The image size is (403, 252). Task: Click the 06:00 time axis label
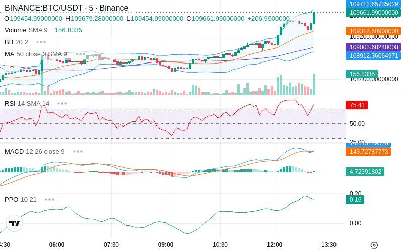(57, 245)
